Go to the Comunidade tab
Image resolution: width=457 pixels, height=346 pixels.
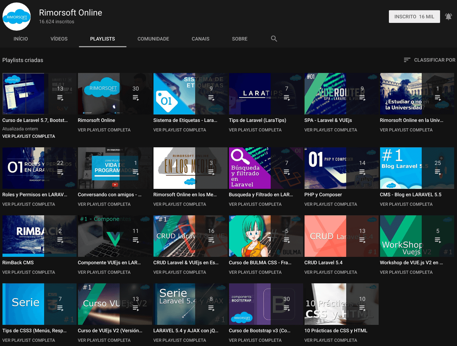153,39
